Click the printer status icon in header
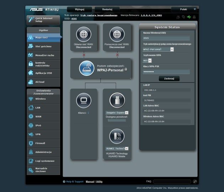224x192 pixels. [194, 17]
